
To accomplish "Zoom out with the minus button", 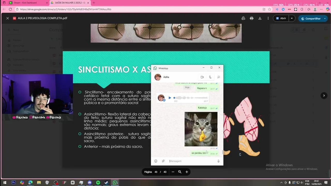I will click(x=173, y=172).
